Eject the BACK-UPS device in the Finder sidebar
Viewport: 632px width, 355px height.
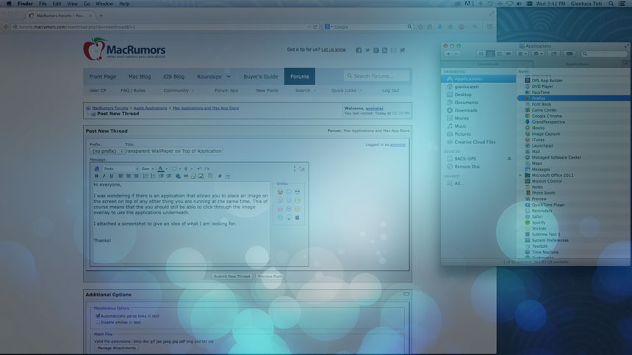(x=509, y=158)
